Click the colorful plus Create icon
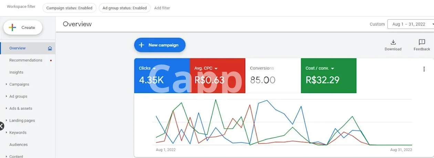Image resolution: width=434 pixels, height=158 pixels. click(12, 27)
